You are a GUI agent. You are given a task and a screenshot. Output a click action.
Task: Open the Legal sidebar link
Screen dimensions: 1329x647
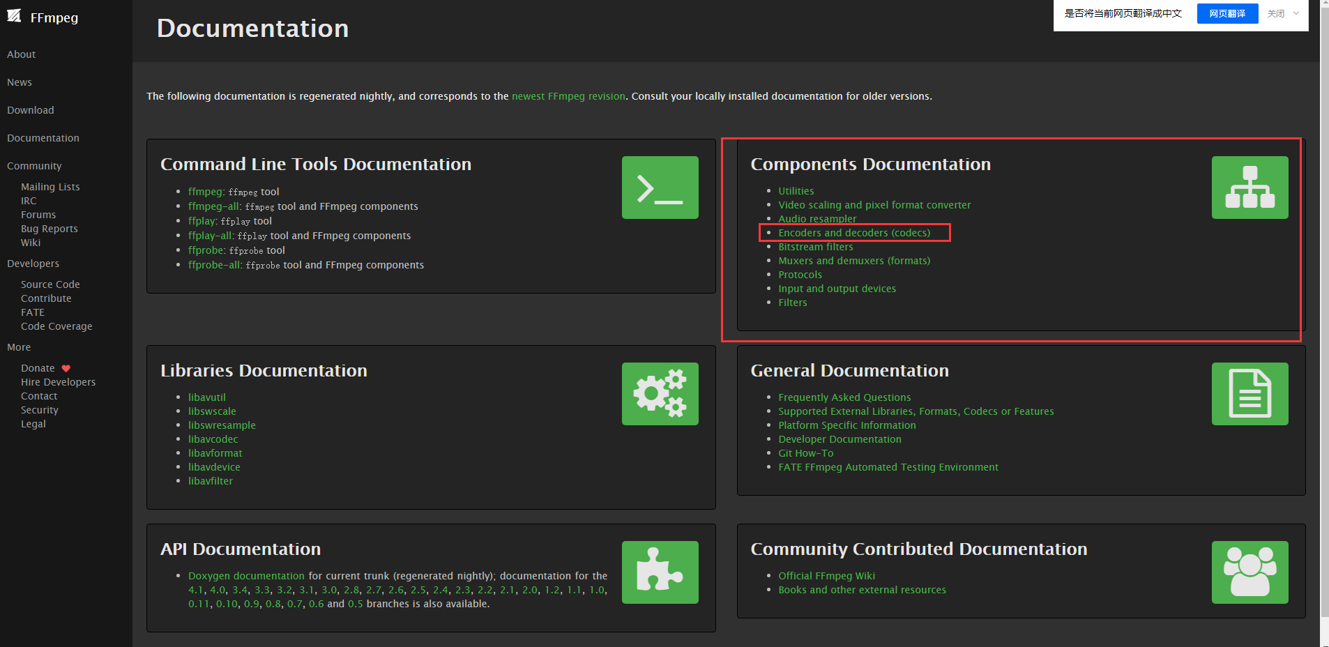(33, 424)
